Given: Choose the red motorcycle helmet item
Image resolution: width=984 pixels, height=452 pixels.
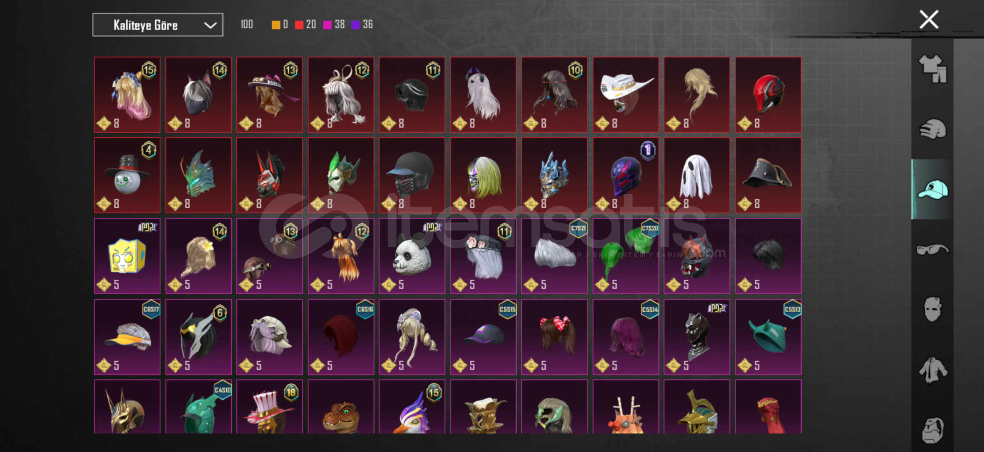Looking at the screenshot, I should pos(768,95).
